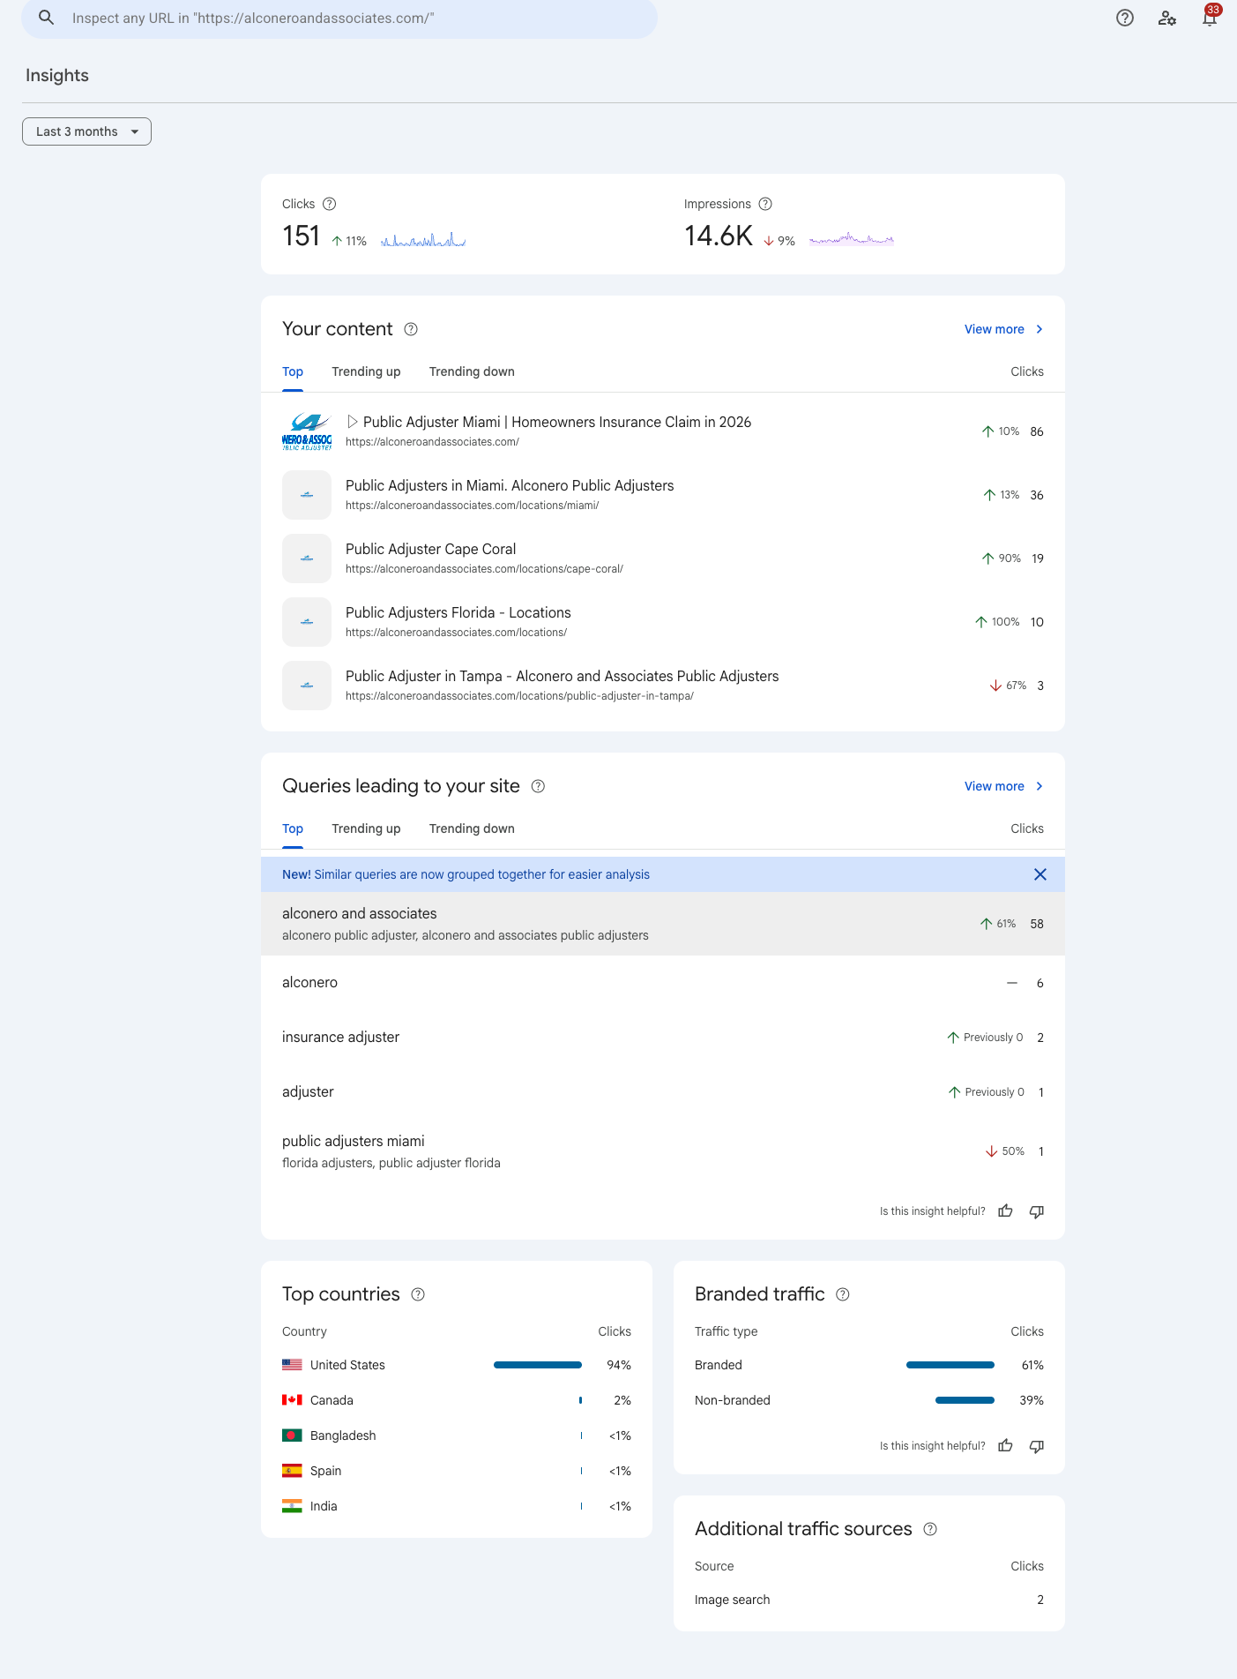Click the thumbnail for Miami locations page
Image resolution: width=1237 pixels, height=1679 pixels.
pyautogui.click(x=307, y=495)
